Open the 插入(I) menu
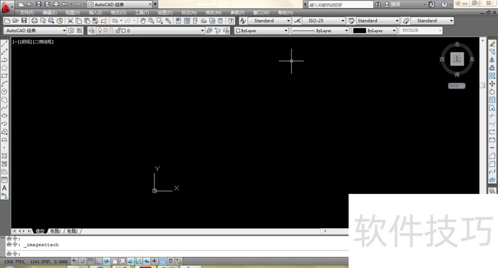Image resolution: width=498 pixels, height=268 pixels. [95, 12]
